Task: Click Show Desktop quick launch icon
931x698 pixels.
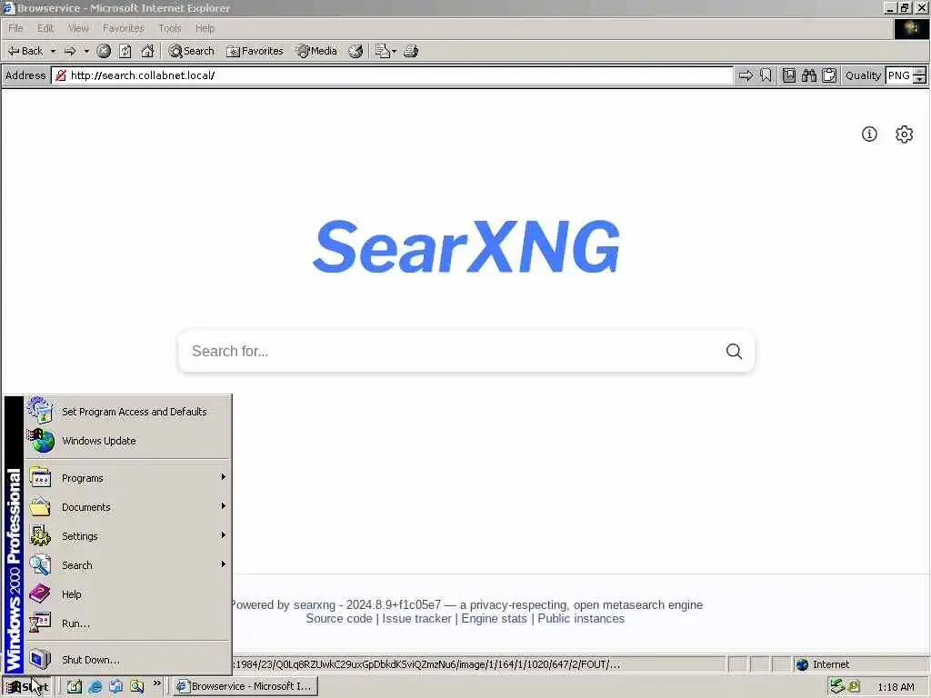Action: point(74,687)
